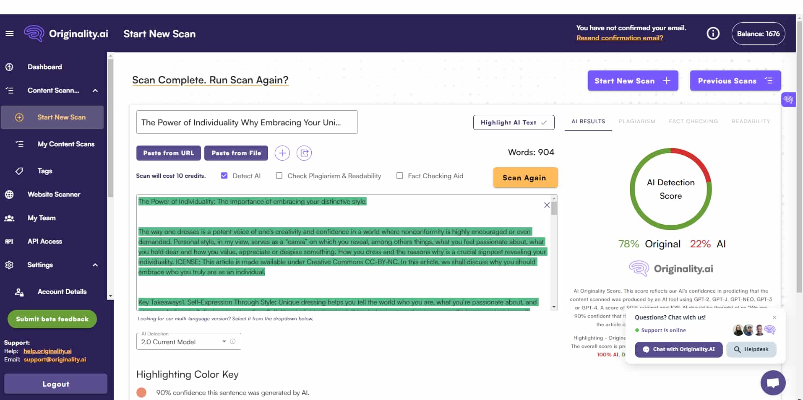Click the My Content Scans list icon

[x=19, y=144]
